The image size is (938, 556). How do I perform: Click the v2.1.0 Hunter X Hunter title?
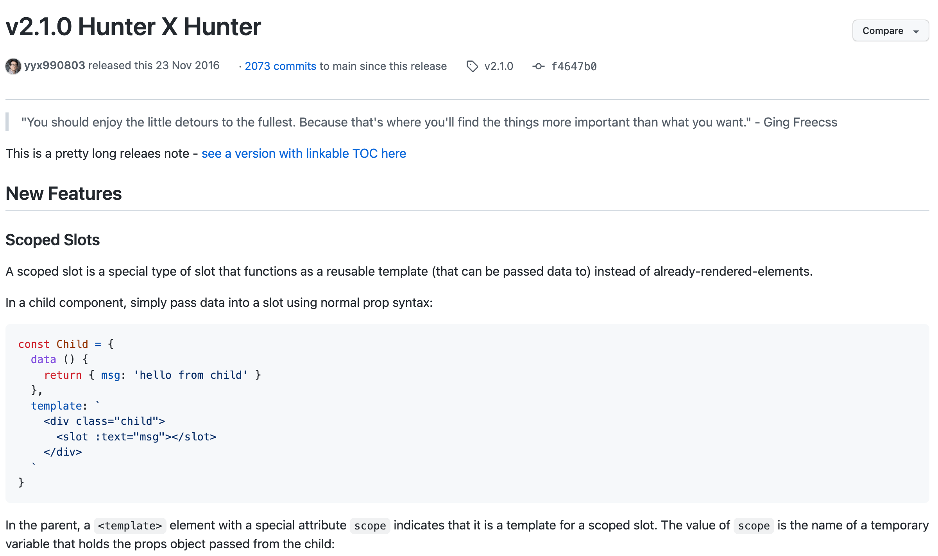pos(133,27)
